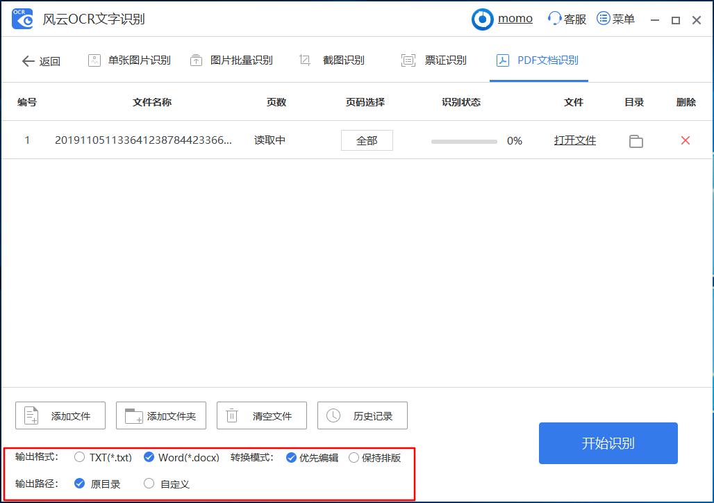Select the 截图识别 screenshot capture icon
Screen dimensions: 714x503
point(304,60)
